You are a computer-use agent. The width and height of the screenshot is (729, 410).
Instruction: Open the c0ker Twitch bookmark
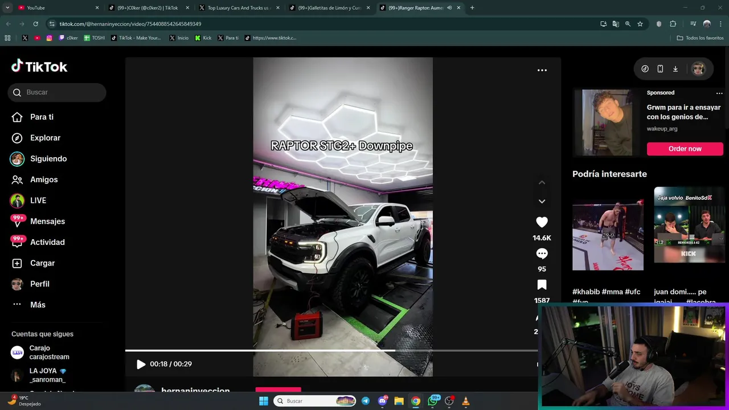point(68,38)
